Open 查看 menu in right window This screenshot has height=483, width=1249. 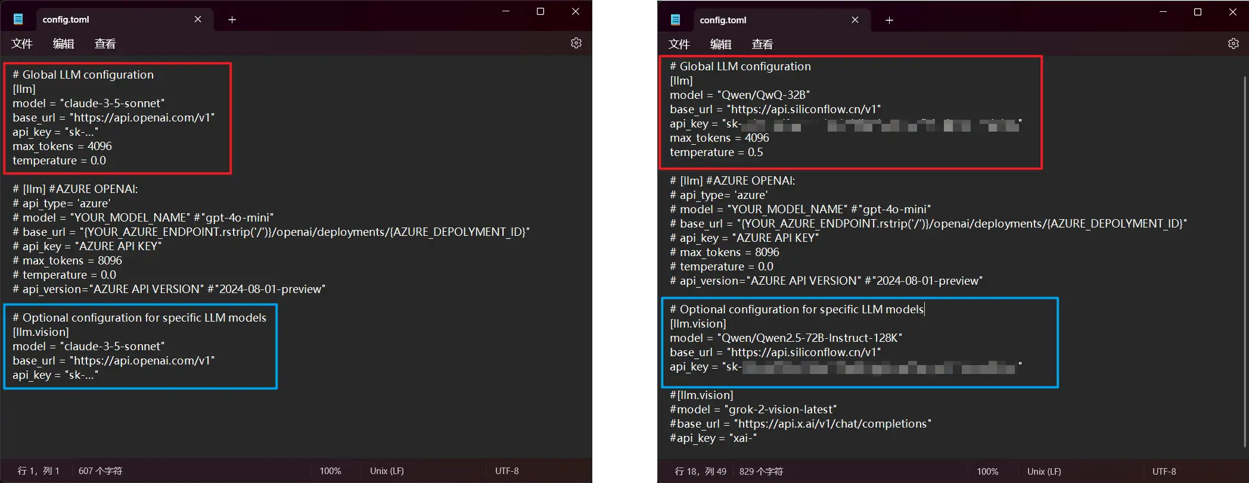click(x=762, y=44)
